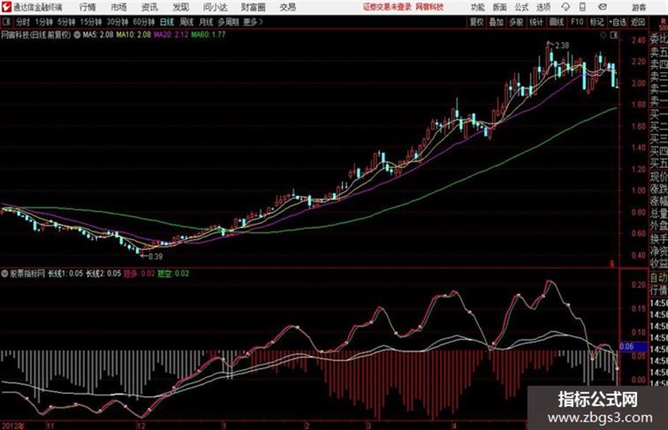This screenshot has height=430, width=668.
Task: Click the 多股 multi-stock toolbar button
Action: [x=516, y=22]
